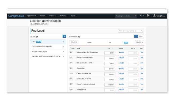174x101 pixels.
Task: Open the Reception user dropdown
Action: tap(160, 16)
